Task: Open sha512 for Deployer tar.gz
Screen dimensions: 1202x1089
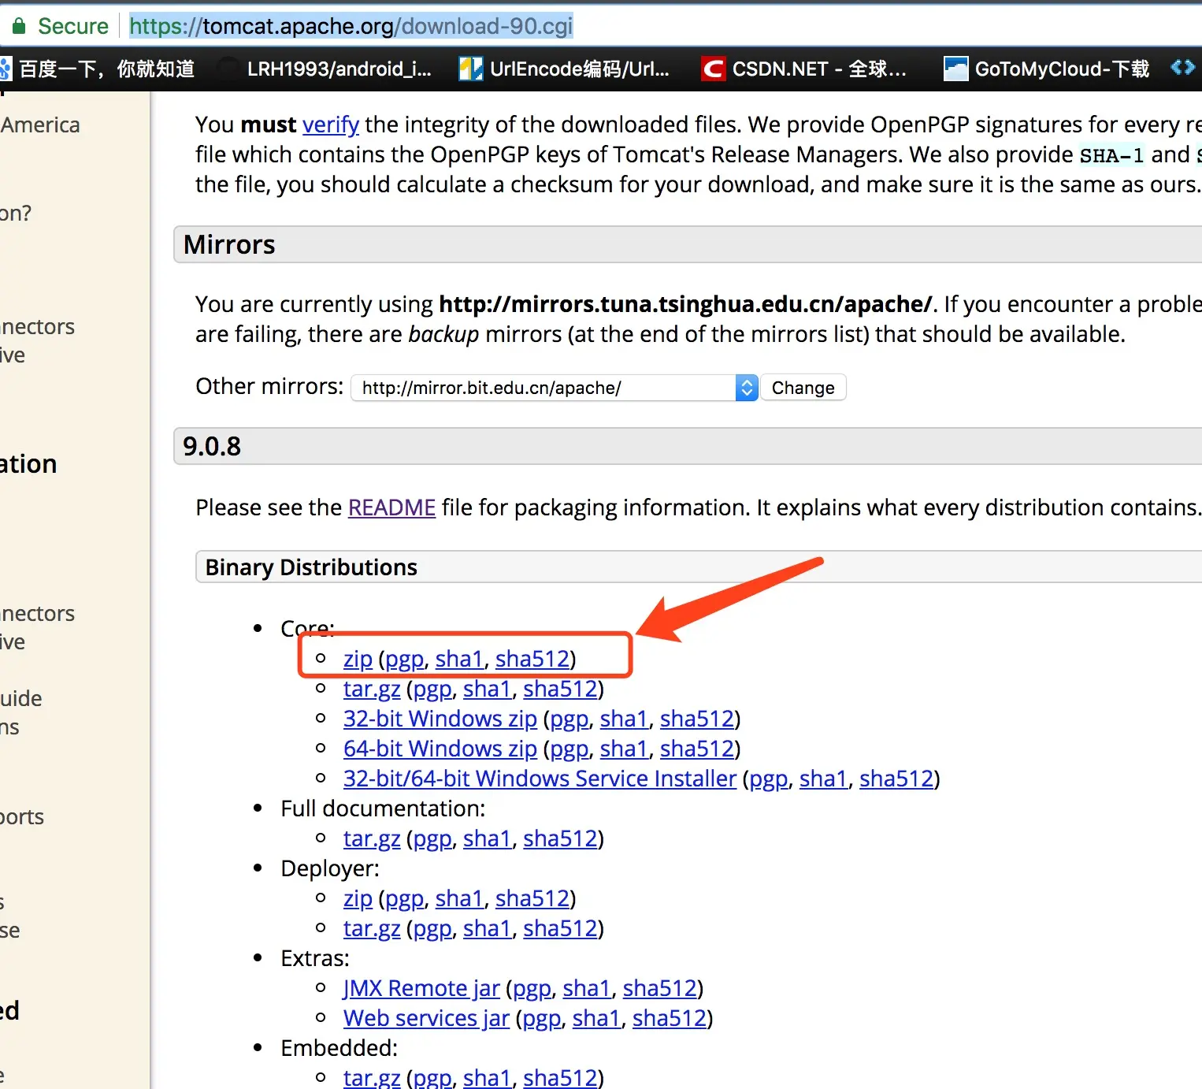Action: 560,928
